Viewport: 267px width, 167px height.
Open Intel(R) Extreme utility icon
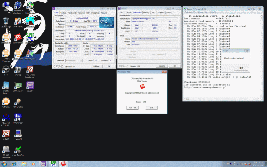[6, 88]
